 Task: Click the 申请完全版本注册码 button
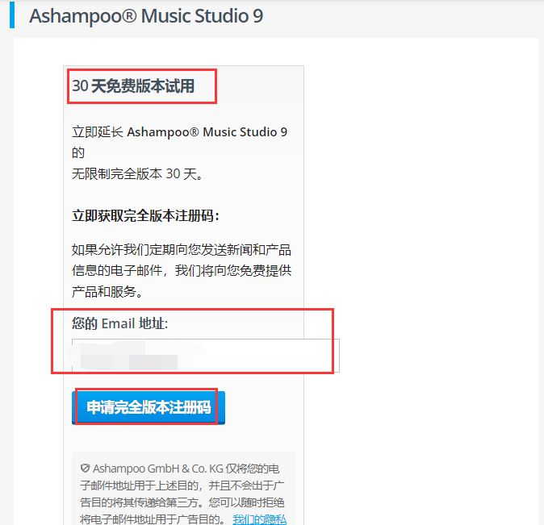[149, 407]
